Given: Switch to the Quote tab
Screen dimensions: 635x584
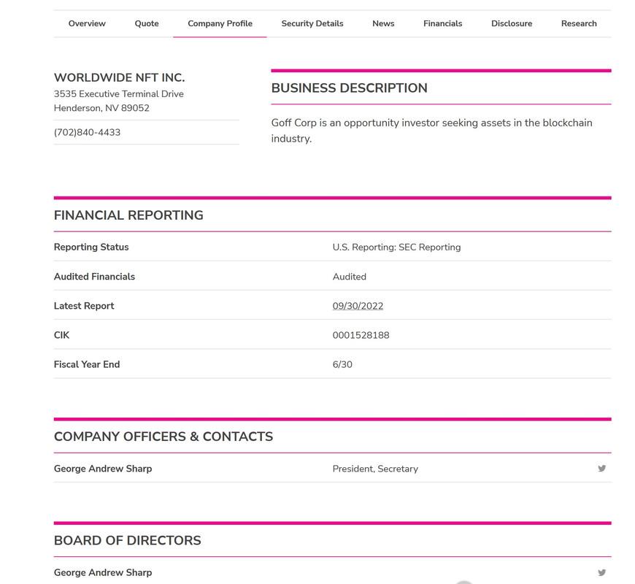Looking at the screenshot, I should pos(147,23).
